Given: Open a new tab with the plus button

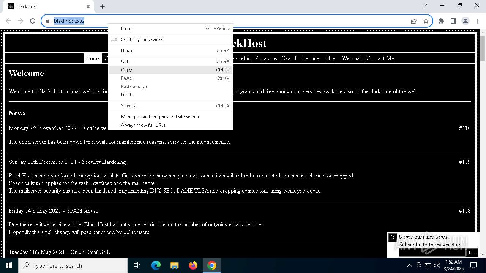Looking at the screenshot, I should pos(103,6).
